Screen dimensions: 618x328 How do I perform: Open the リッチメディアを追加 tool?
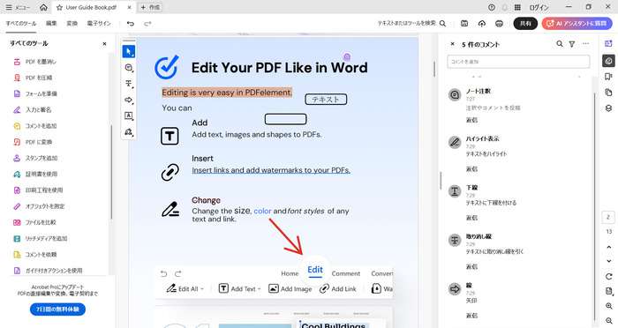(41, 239)
